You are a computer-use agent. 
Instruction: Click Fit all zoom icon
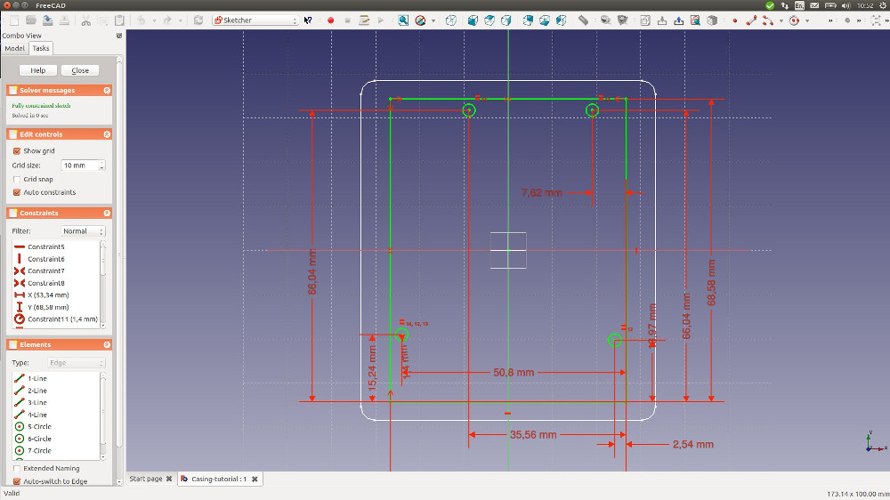coord(403,20)
